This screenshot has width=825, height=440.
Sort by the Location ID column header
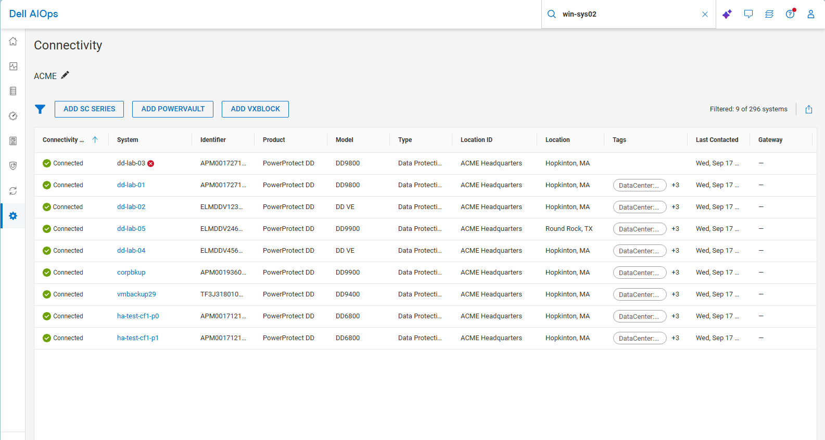(476, 140)
